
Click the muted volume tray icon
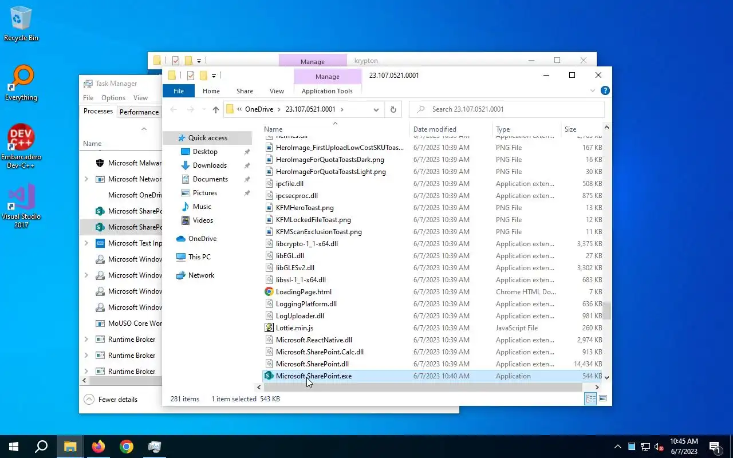coord(659,447)
